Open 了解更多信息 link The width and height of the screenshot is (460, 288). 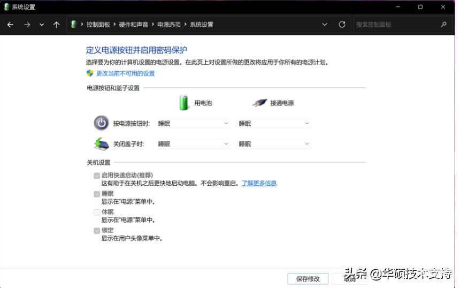[259, 183]
